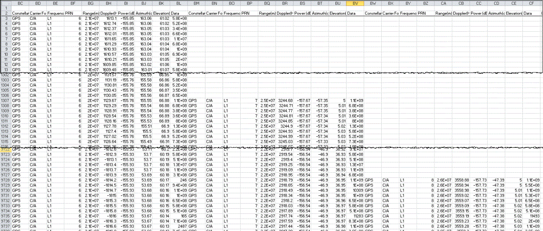Click 'Range(m)' header cell in column BQ
The height and width of the screenshot is (231, 543).
267,13
